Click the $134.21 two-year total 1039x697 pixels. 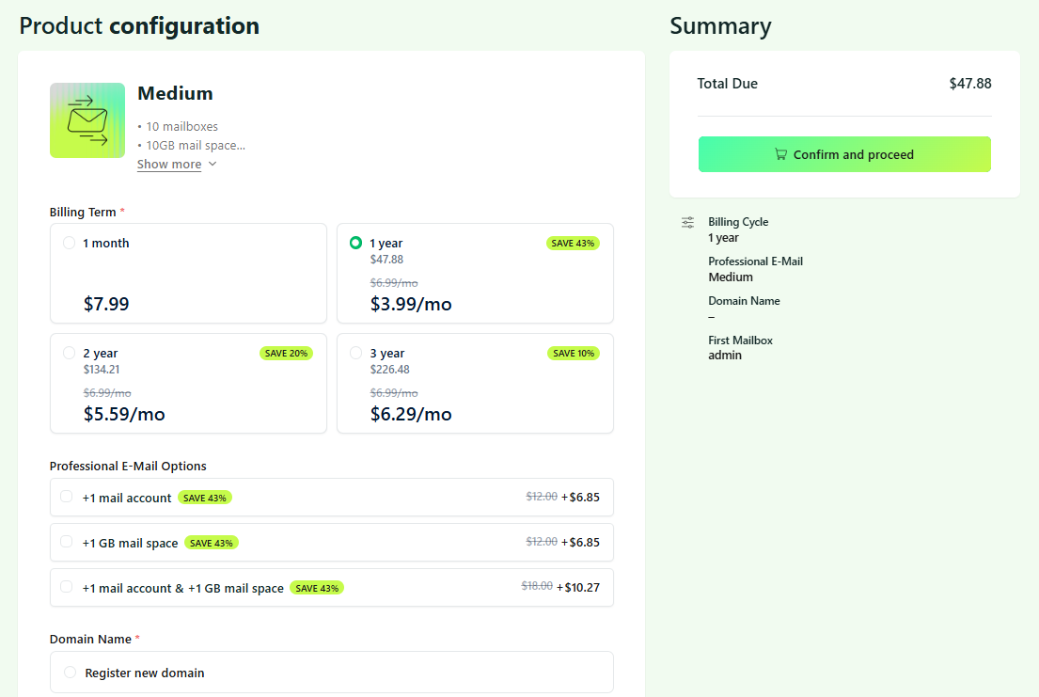coord(102,370)
